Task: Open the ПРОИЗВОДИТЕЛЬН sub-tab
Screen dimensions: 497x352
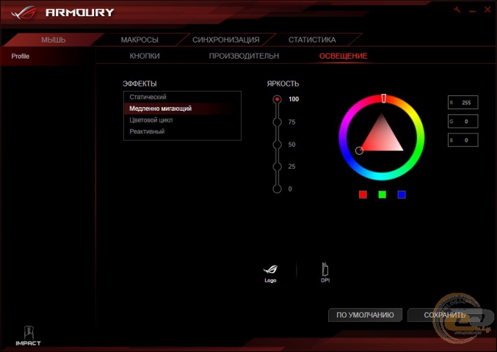Action: pos(244,56)
